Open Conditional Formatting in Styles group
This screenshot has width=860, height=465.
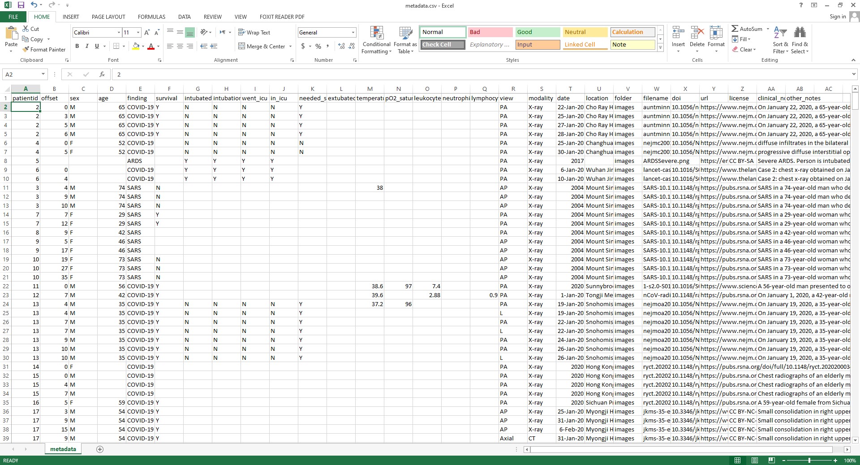(376, 40)
